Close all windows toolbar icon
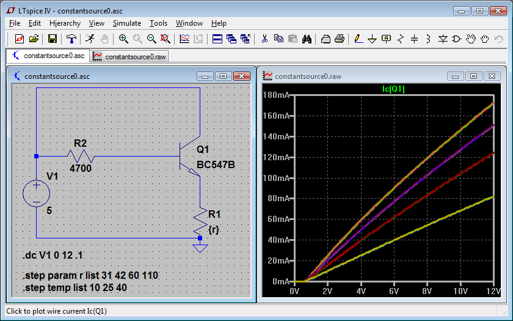The image size is (513, 321). pos(246,39)
